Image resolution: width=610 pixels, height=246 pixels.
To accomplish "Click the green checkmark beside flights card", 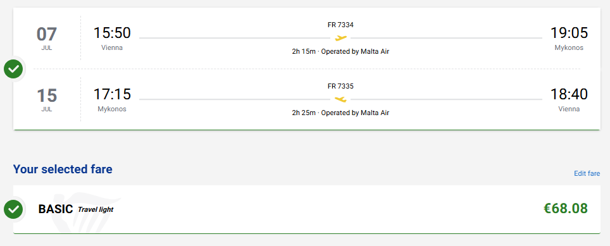I will click(x=13, y=69).
